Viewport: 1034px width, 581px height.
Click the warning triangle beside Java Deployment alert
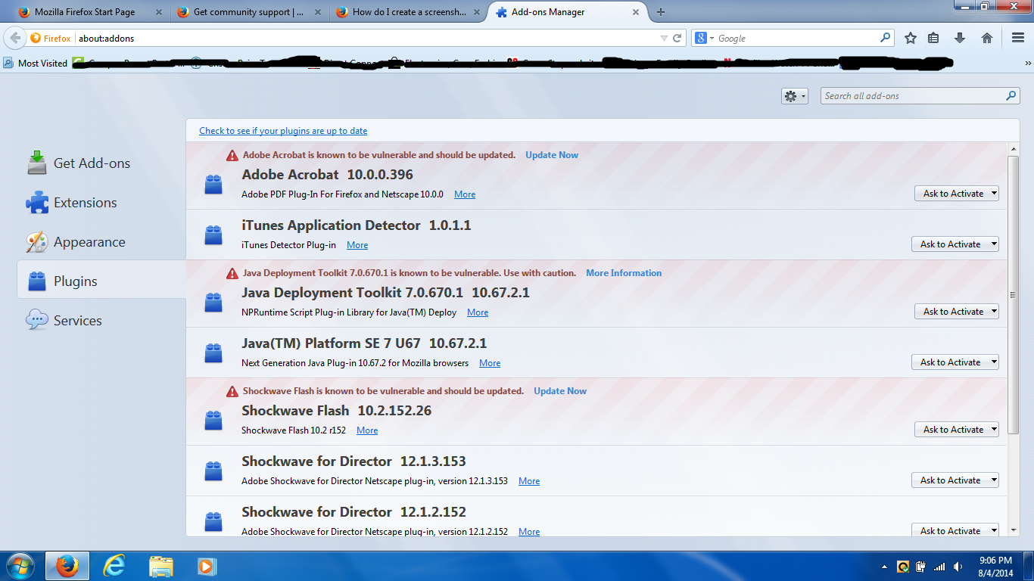pos(232,273)
